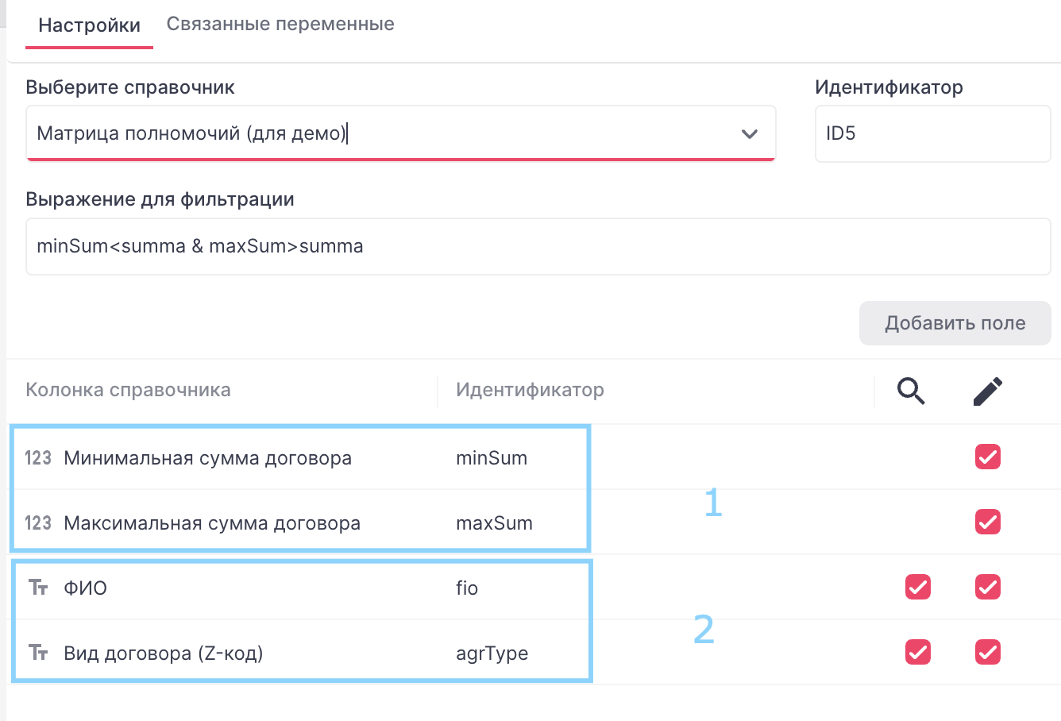This screenshot has width=1061, height=721.
Task: Click numeric type icon for Максимальная сумма договора
Action: pos(38,523)
